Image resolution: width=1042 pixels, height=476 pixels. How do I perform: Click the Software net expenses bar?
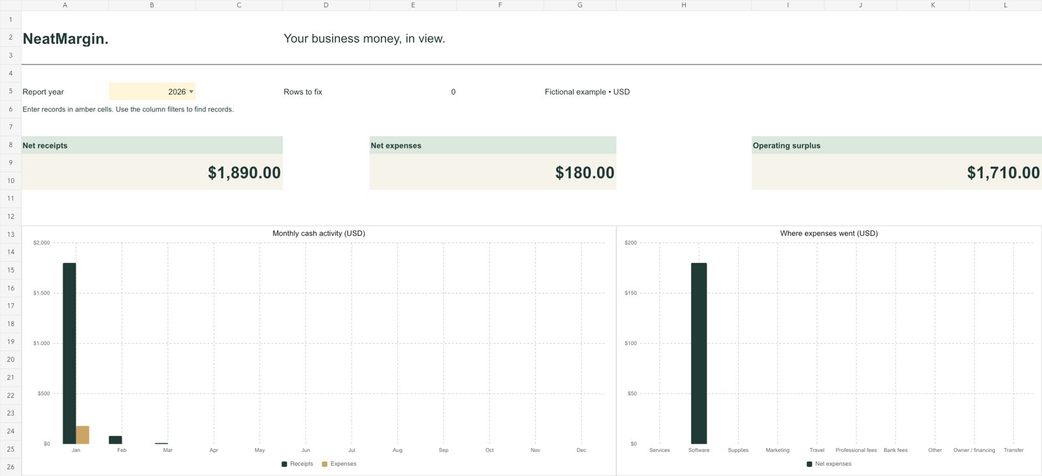(699, 354)
